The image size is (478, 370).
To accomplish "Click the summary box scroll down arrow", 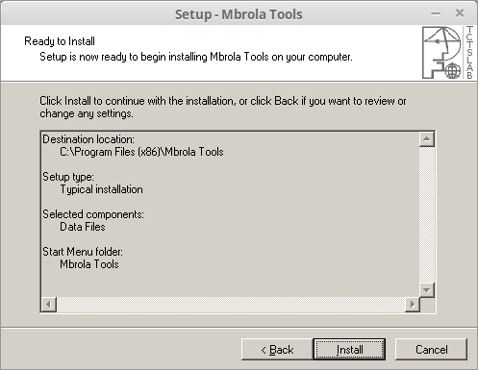I will pos(427,290).
